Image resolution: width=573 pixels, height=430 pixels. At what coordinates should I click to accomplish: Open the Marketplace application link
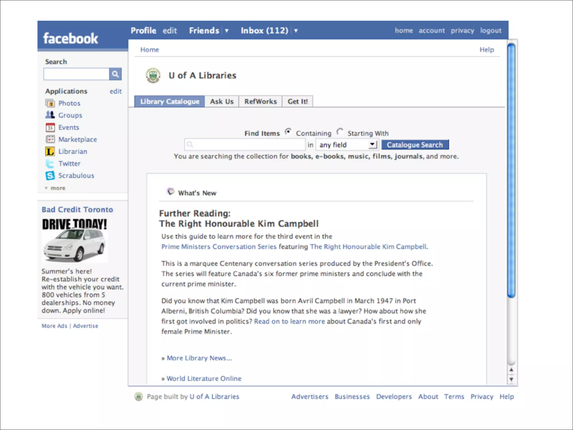point(78,139)
